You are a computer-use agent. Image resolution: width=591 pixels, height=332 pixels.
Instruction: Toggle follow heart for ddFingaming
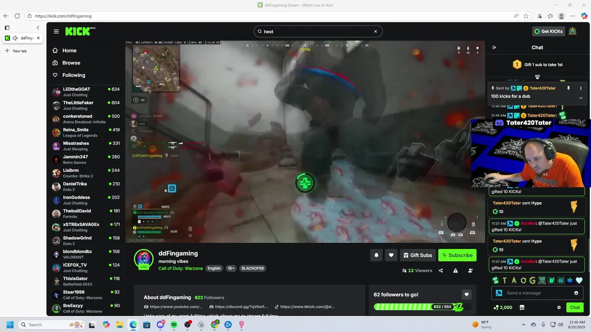(391, 255)
